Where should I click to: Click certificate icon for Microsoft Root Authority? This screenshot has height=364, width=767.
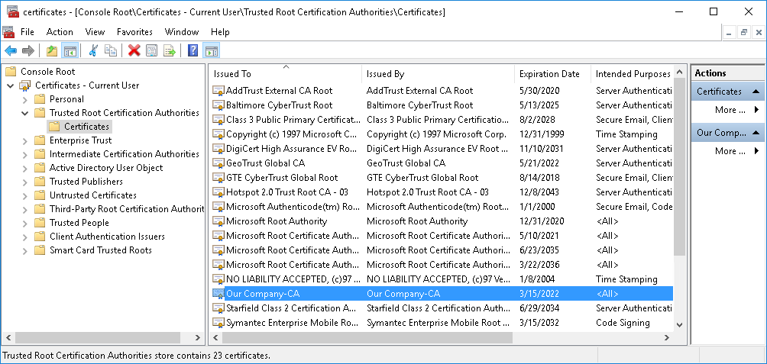pos(218,221)
